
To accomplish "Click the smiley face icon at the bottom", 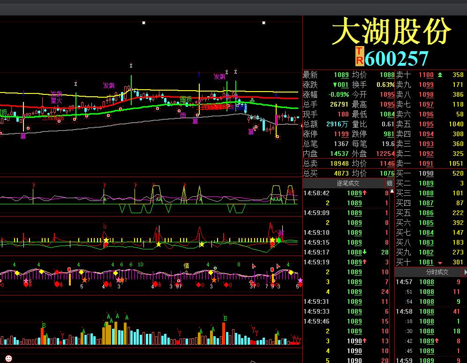I will (x=8, y=358).
